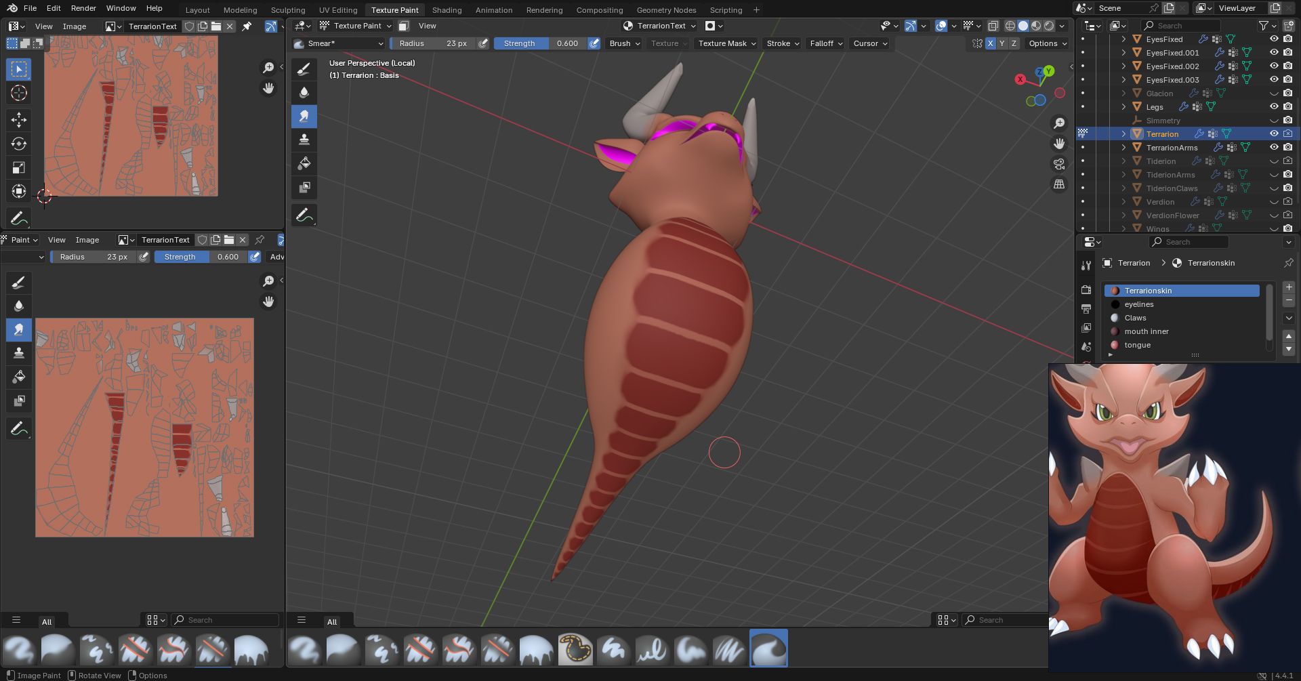Open the Smear brush selector dropdown
Viewport: 1301px width, 681px height.
(339, 43)
